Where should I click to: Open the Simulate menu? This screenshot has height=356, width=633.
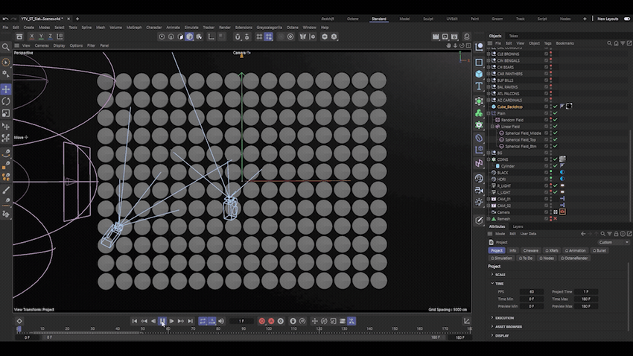click(x=191, y=28)
